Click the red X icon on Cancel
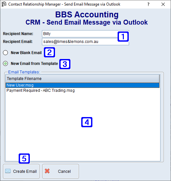The height and width of the screenshot is (181, 171). coord(47,171)
